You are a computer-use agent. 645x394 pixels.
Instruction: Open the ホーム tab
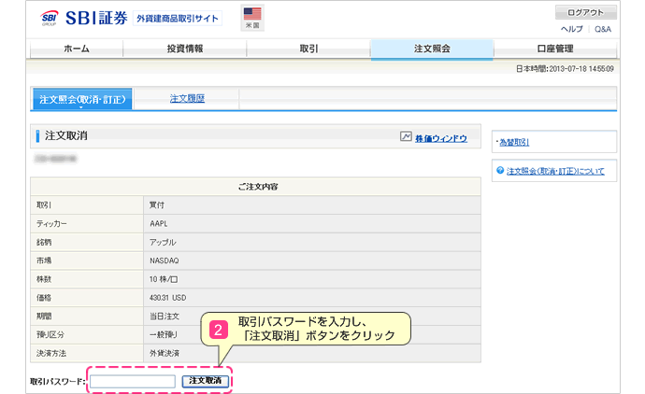pyautogui.click(x=77, y=49)
